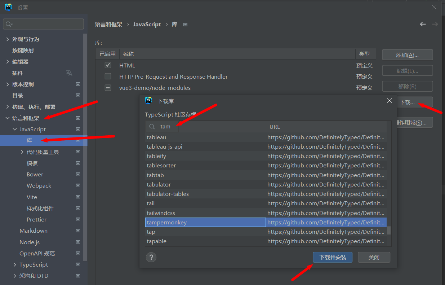Screen dimensions: 445x285
Task: Open help with the question mark button
Action: [x=151, y=257]
